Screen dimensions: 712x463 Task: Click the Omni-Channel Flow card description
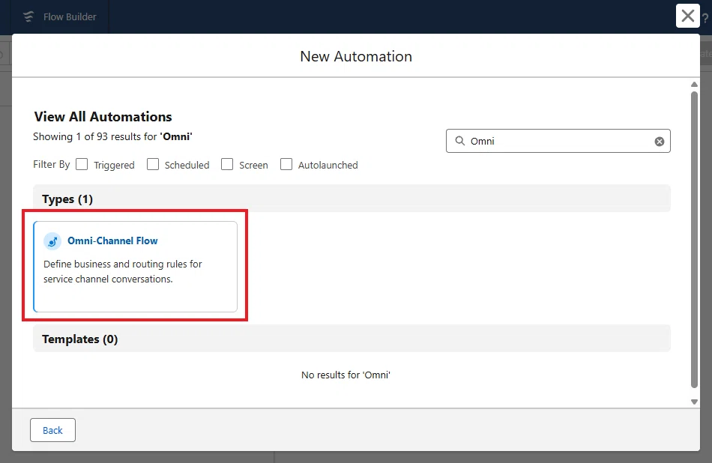click(x=123, y=271)
